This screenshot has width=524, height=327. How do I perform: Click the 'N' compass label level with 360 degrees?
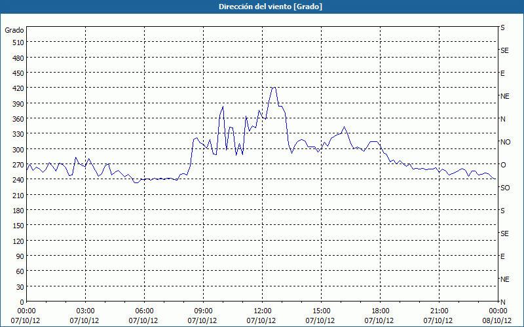(x=503, y=119)
